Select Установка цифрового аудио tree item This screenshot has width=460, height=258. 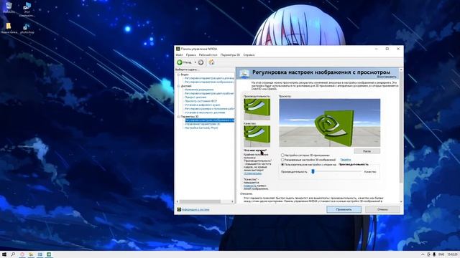click(202, 105)
